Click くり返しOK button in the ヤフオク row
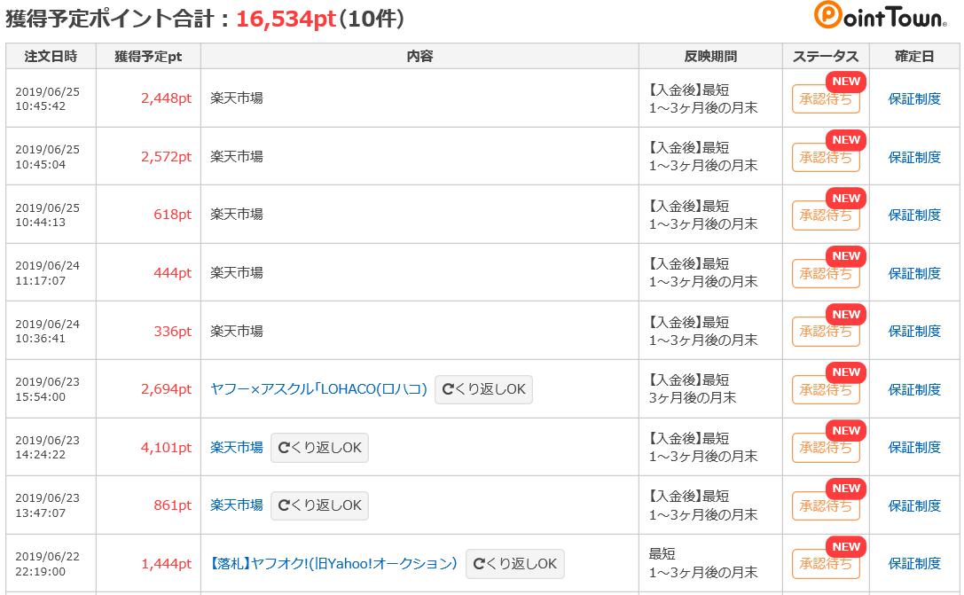The image size is (964, 595). 515,564
